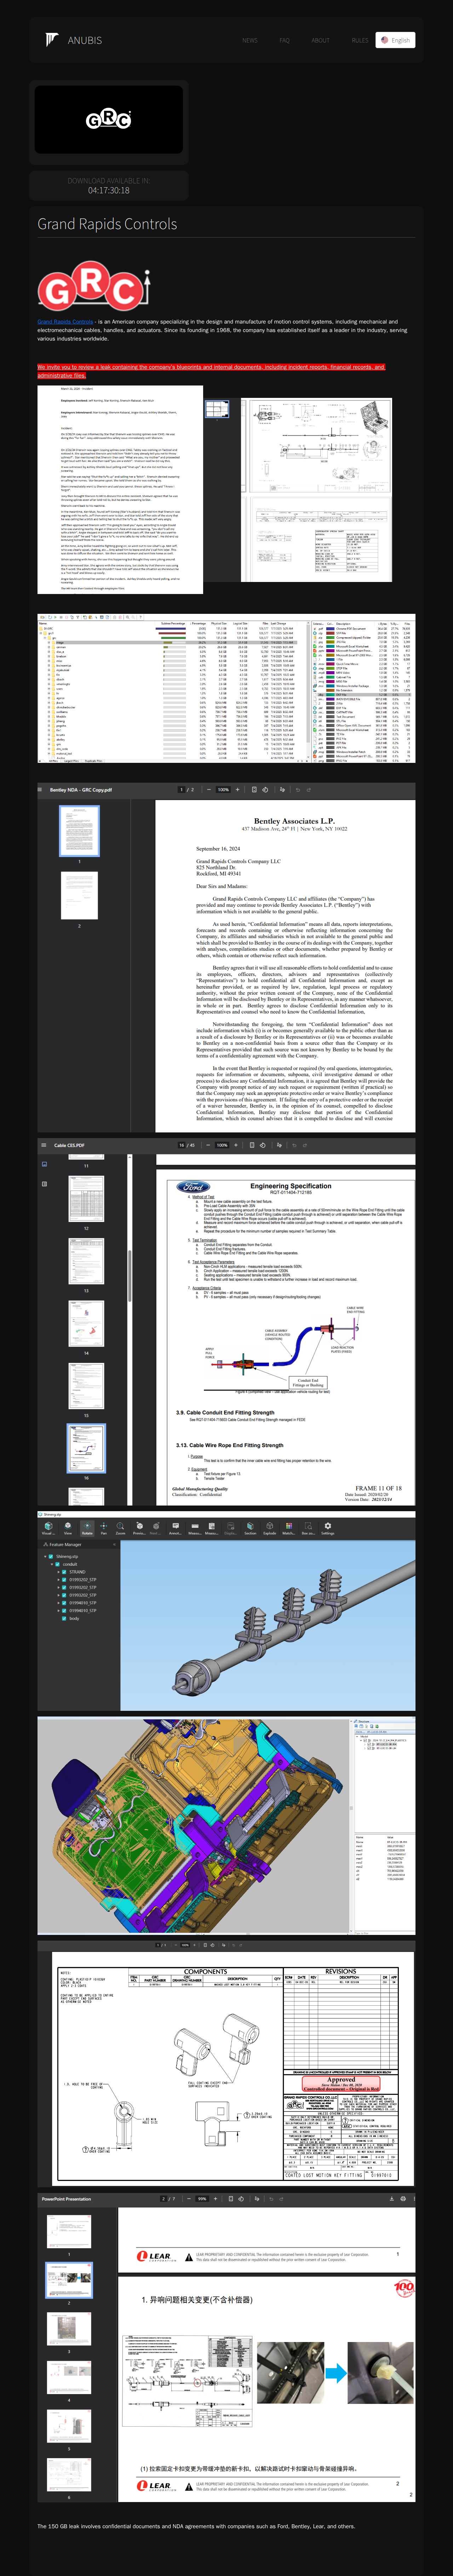This screenshot has height=2576, width=453.
Task: Select the black GRC logo card
Action: pyautogui.click(x=109, y=120)
